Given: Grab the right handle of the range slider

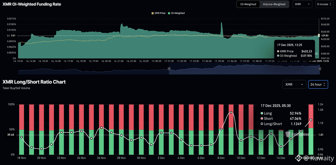Looking at the screenshot, I should (x=320, y=69).
